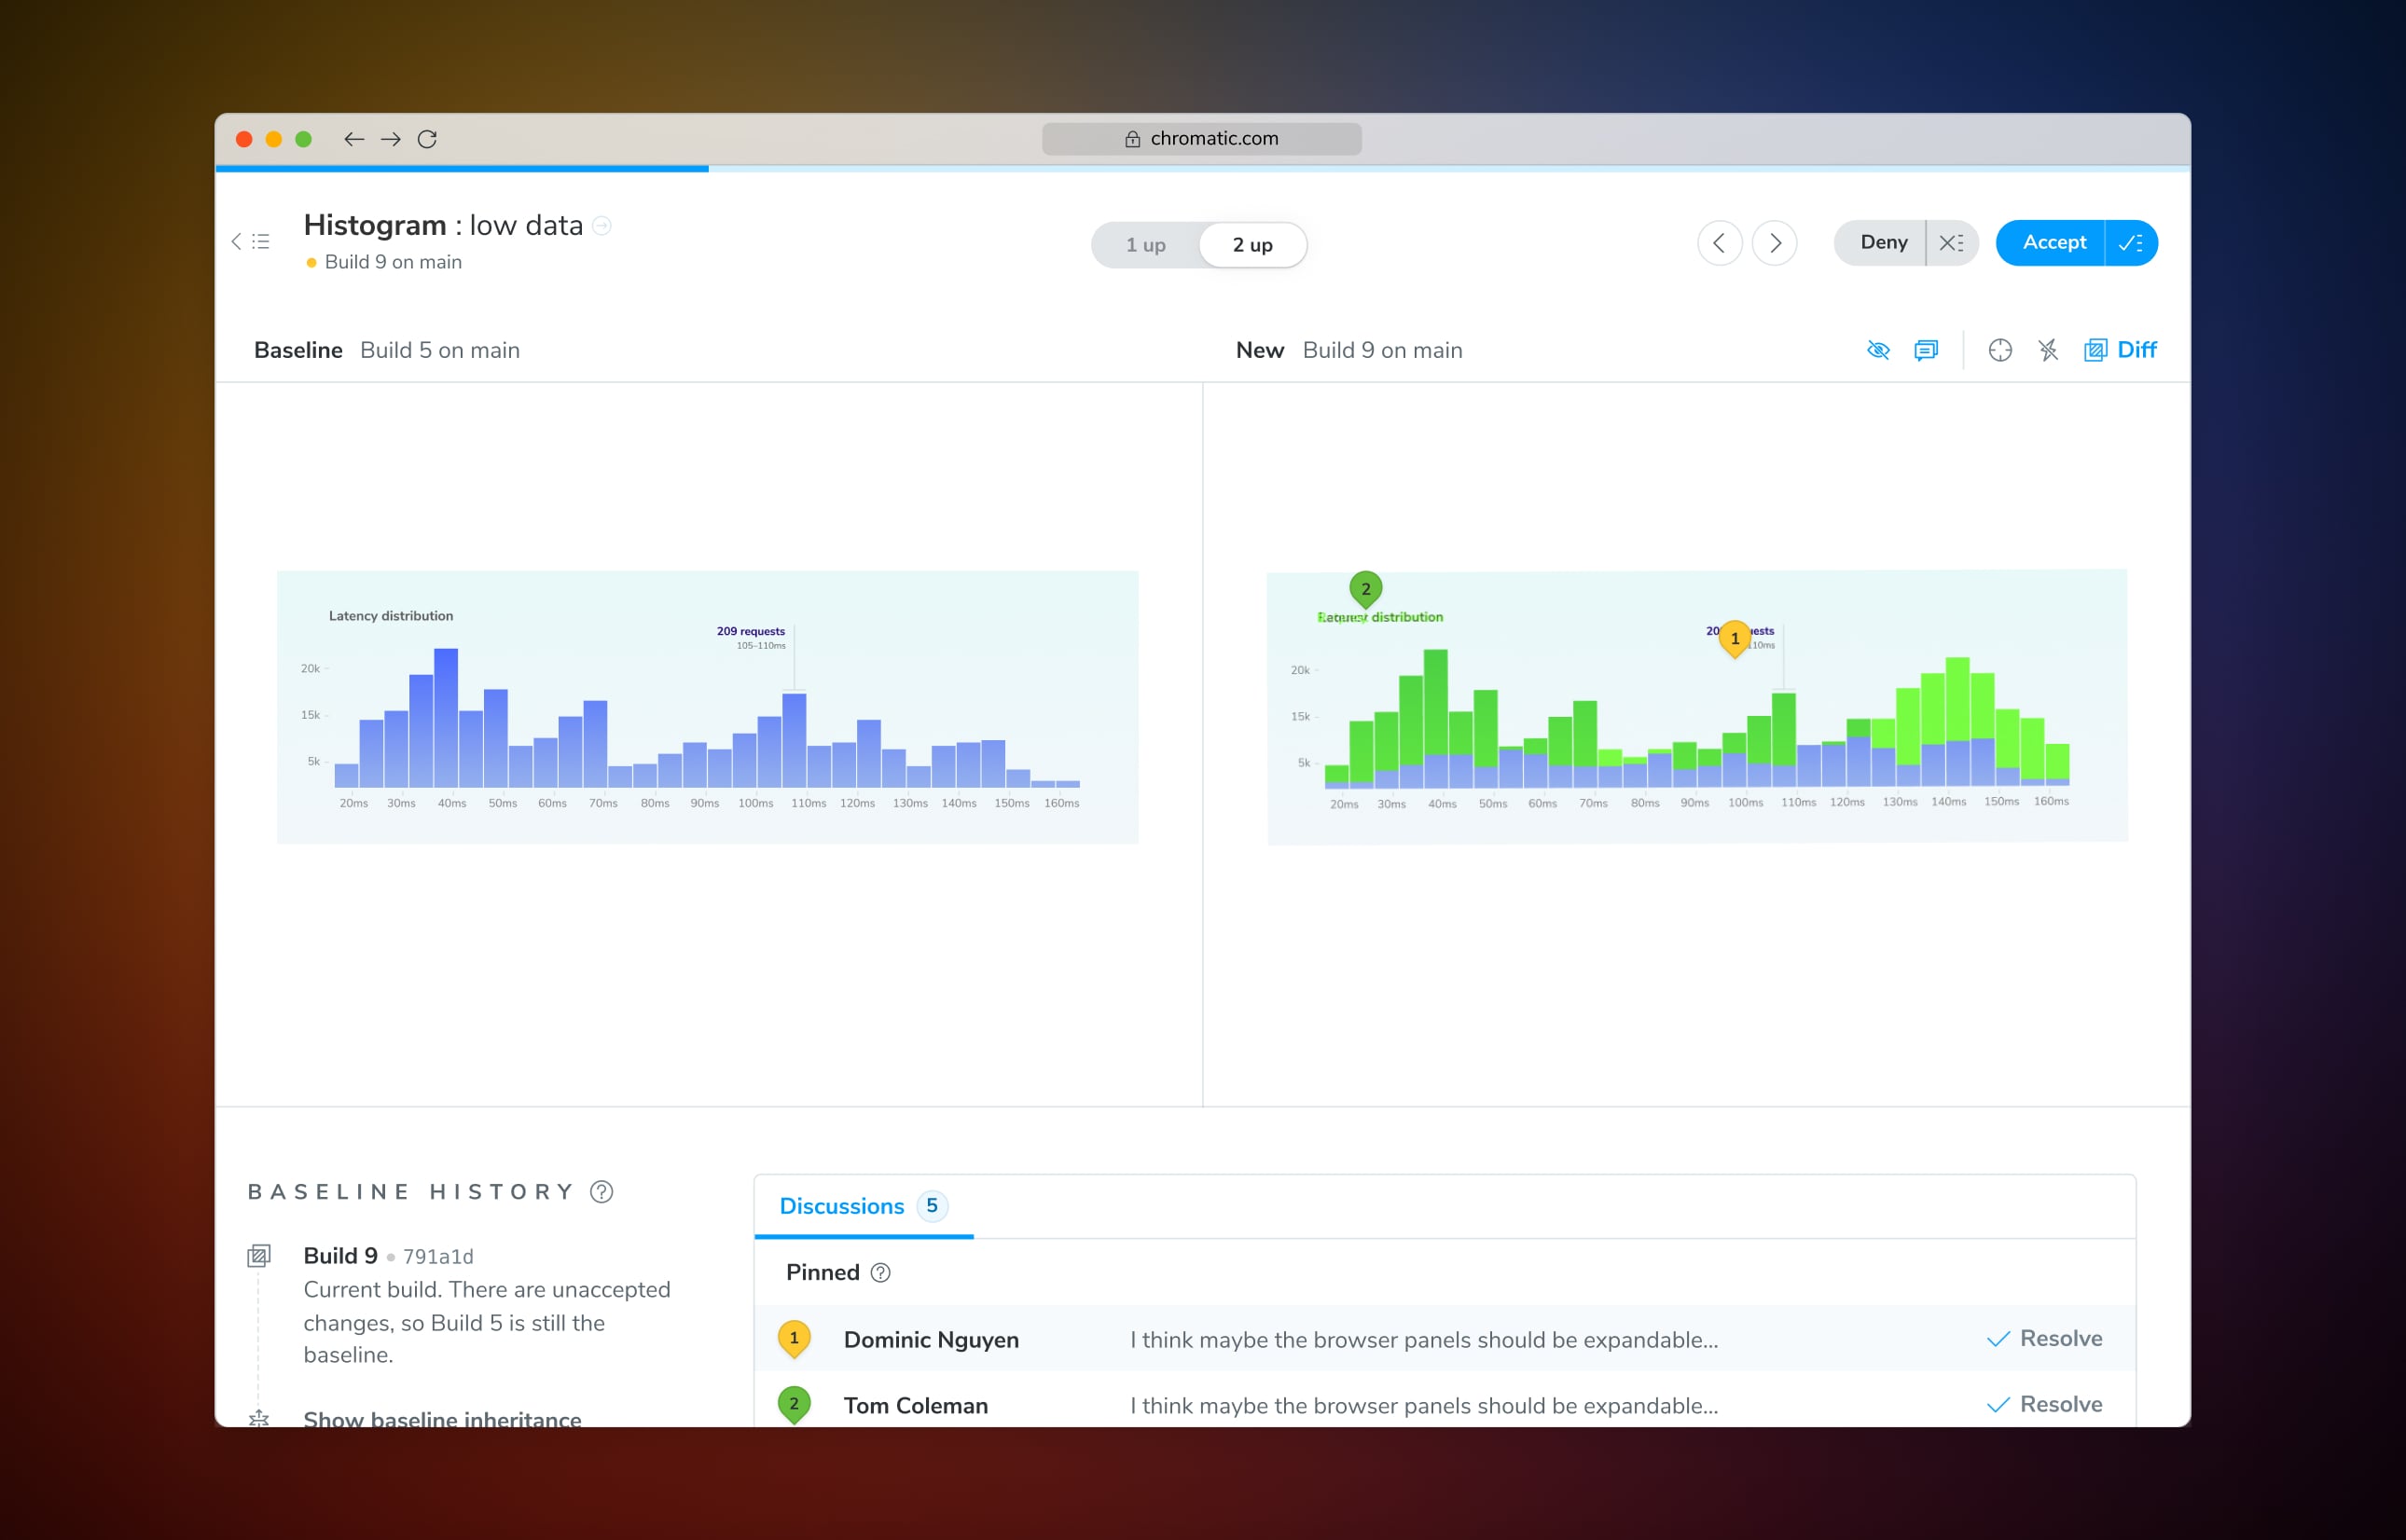The height and width of the screenshot is (1540, 2406).
Task: Toggle the hide-ignored eye icon
Action: [1878, 350]
